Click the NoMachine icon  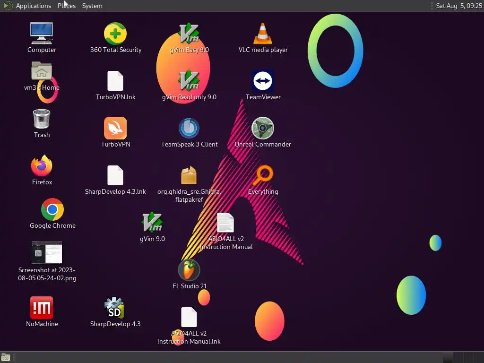pyautogui.click(x=42, y=308)
